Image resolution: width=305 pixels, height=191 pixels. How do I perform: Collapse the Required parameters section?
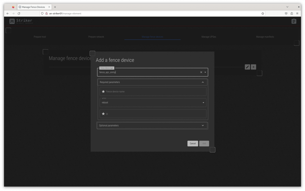[x=203, y=82]
